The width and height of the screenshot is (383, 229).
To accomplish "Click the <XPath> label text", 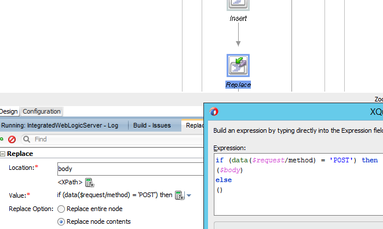I will coord(70,182).
